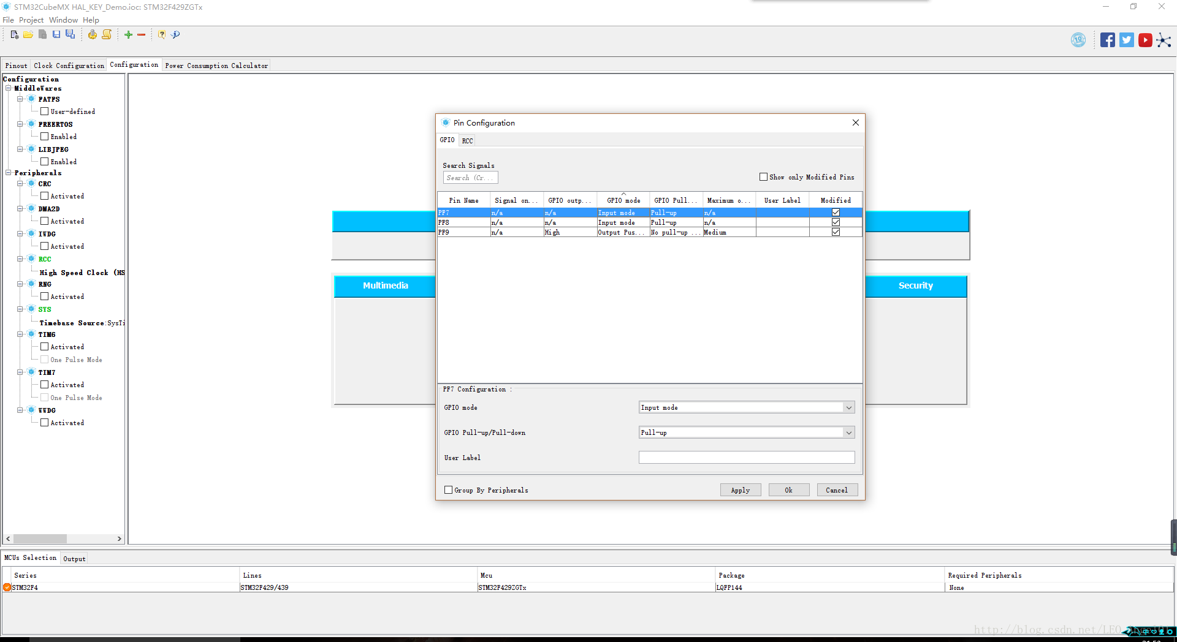Open the Twitter link icon

pos(1126,40)
